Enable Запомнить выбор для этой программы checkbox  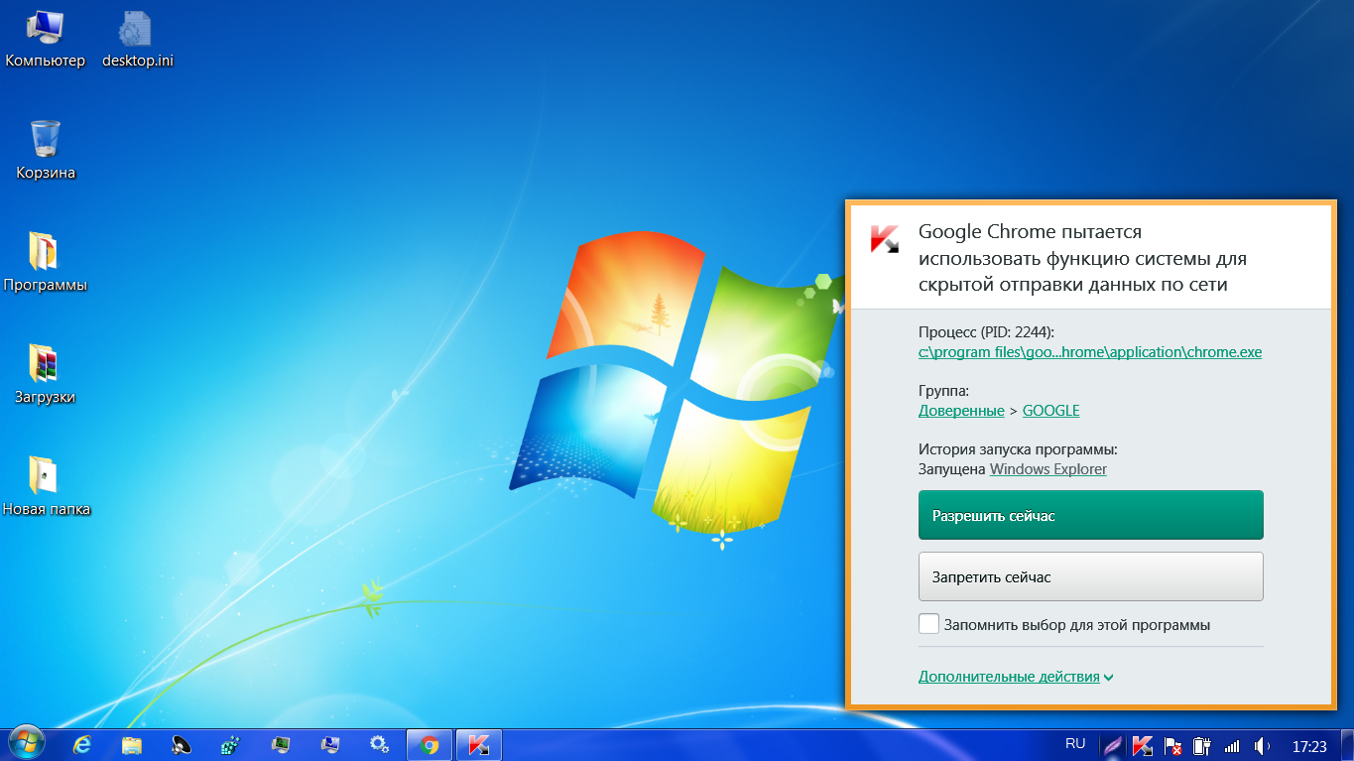[928, 624]
